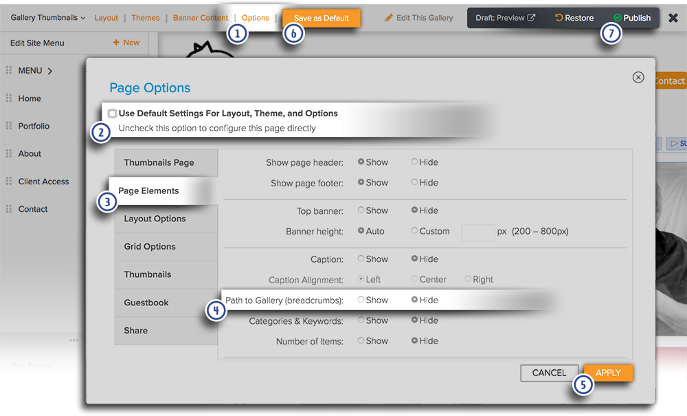
Task: Expand the MENU chevron item
Action: point(50,71)
